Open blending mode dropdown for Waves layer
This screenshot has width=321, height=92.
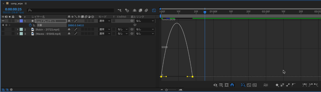coord(104,33)
